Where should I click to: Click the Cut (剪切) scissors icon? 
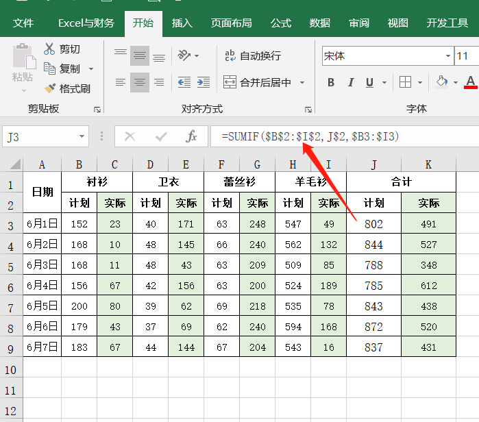tap(49, 49)
